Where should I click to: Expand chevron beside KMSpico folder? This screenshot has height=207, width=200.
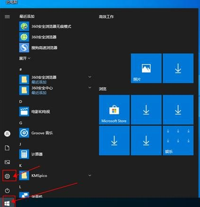[90, 176]
